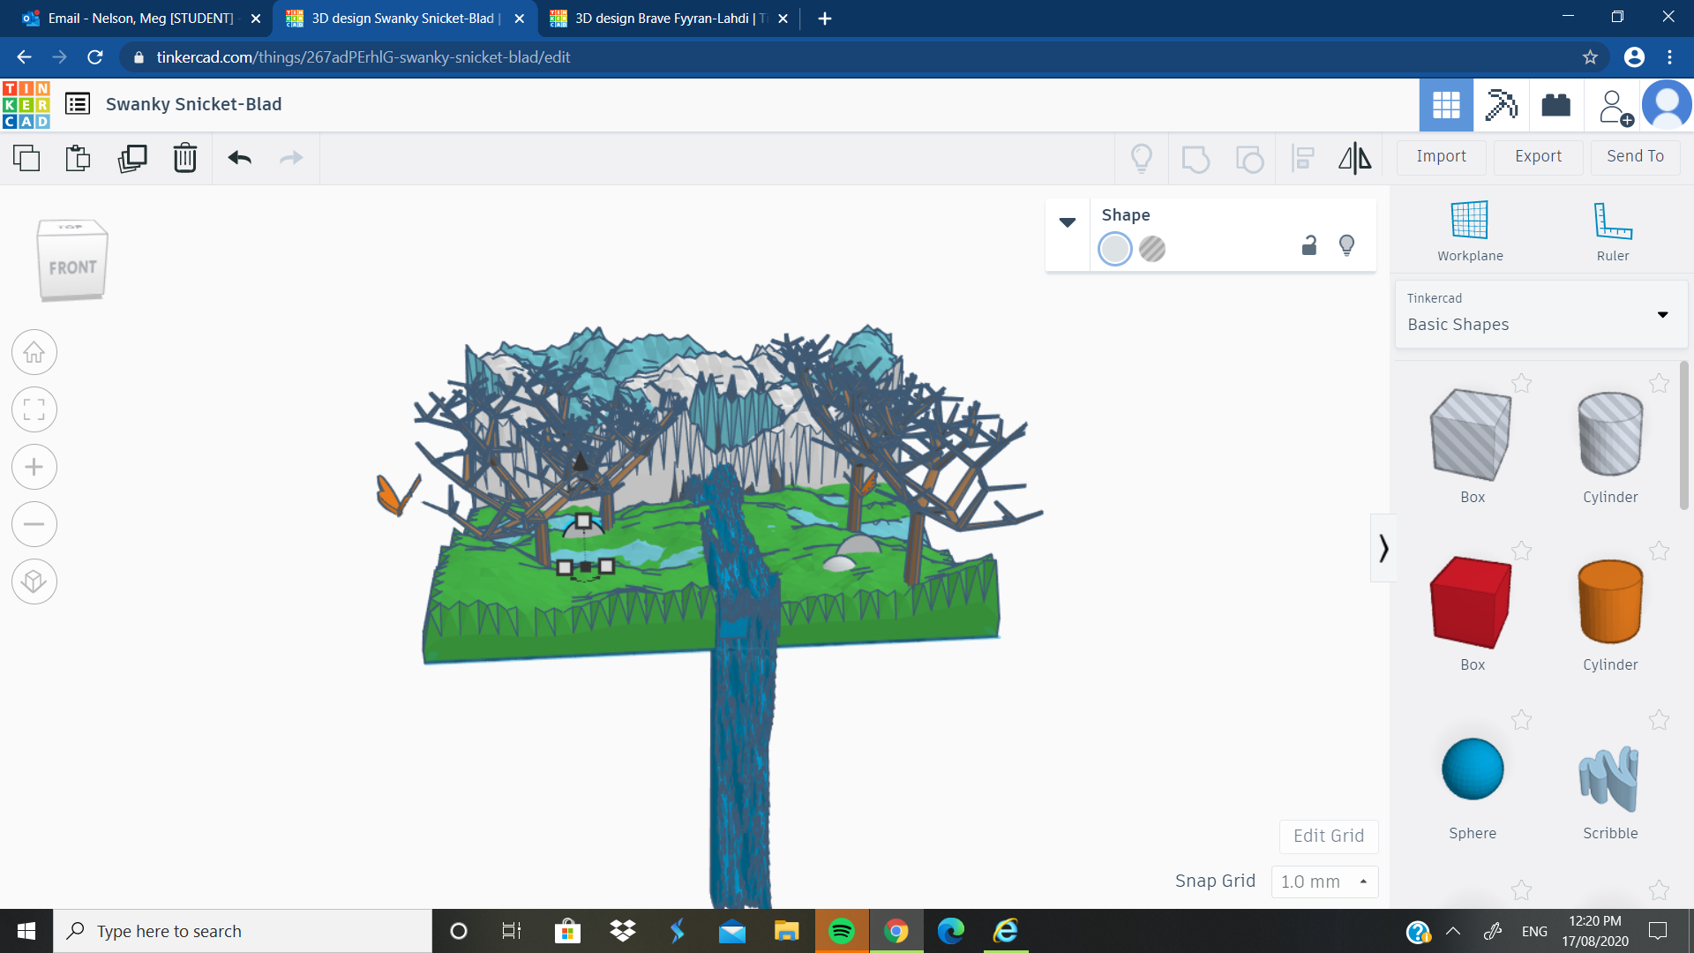Export the current design
The width and height of the screenshot is (1694, 953).
click(1537, 156)
